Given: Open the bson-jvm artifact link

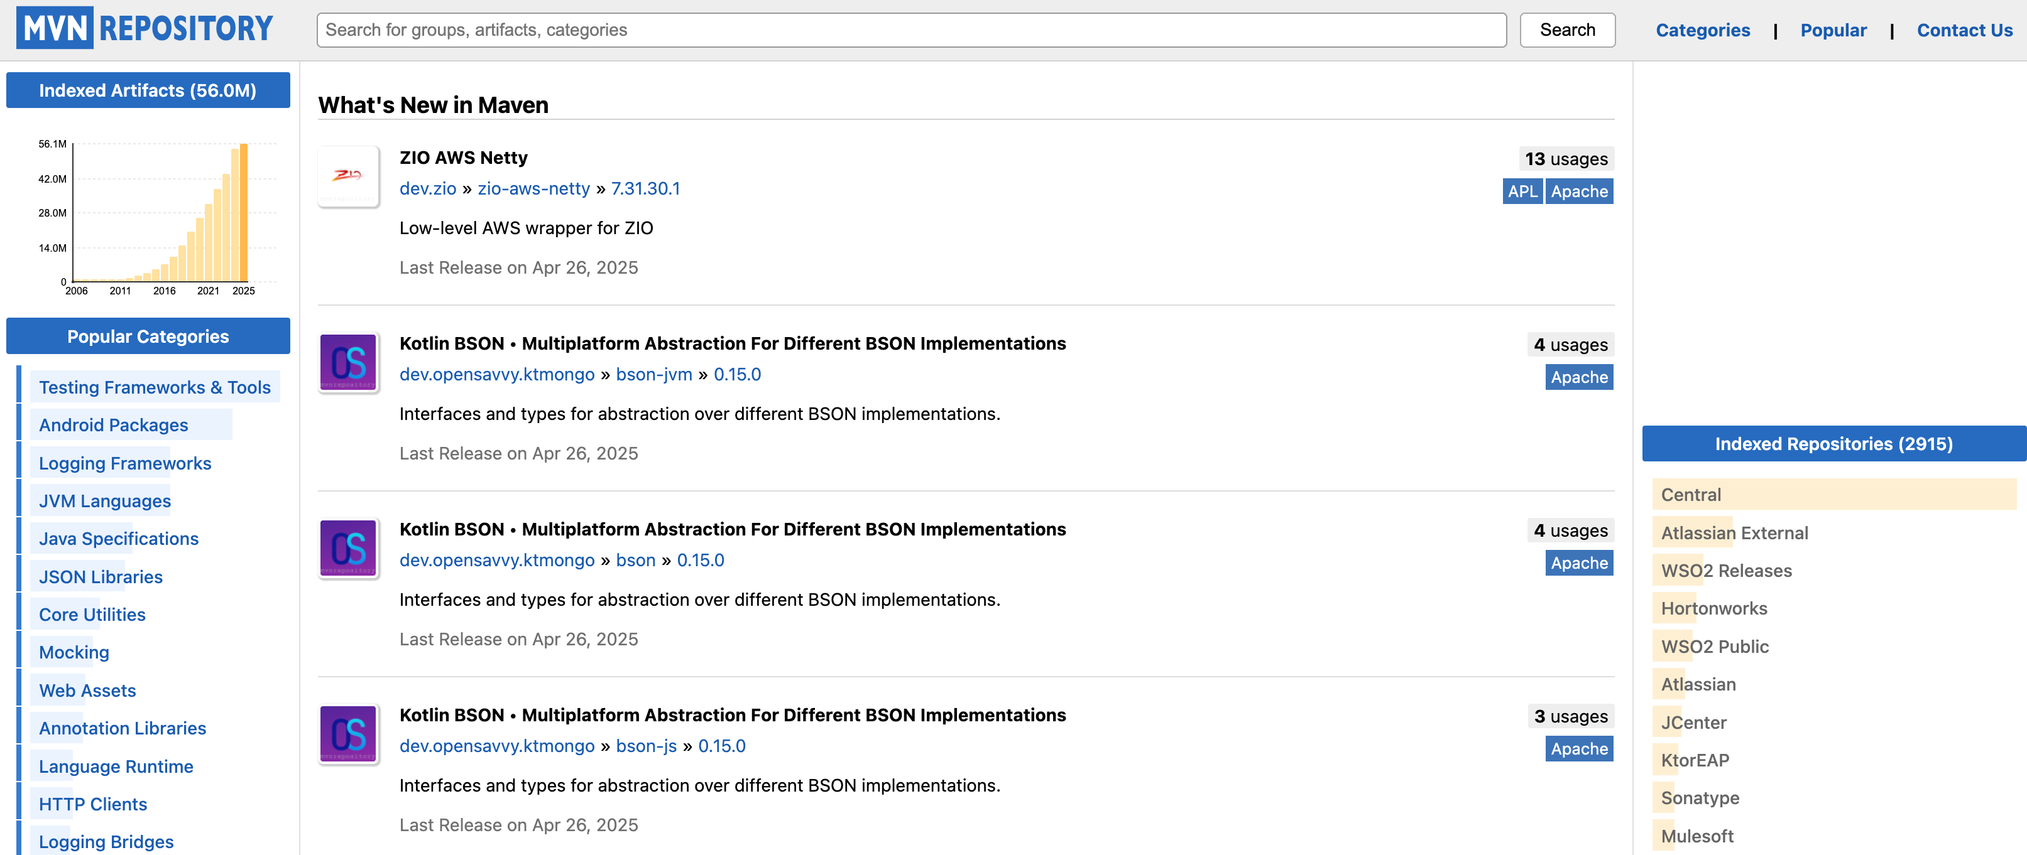Looking at the screenshot, I should 653,374.
